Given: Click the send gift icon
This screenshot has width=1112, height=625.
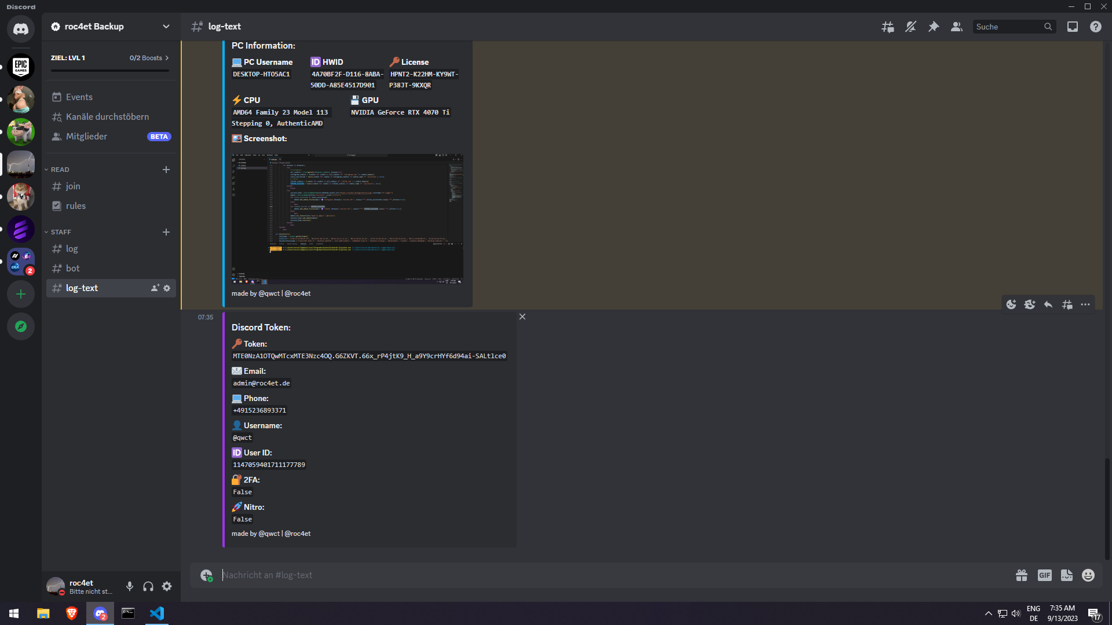Looking at the screenshot, I should click(1022, 575).
